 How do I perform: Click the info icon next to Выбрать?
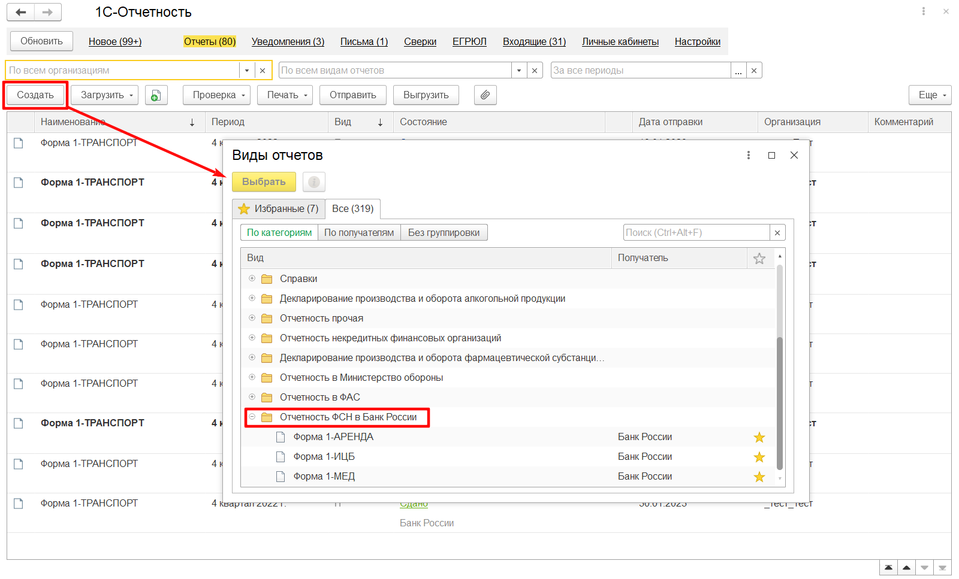coord(313,182)
